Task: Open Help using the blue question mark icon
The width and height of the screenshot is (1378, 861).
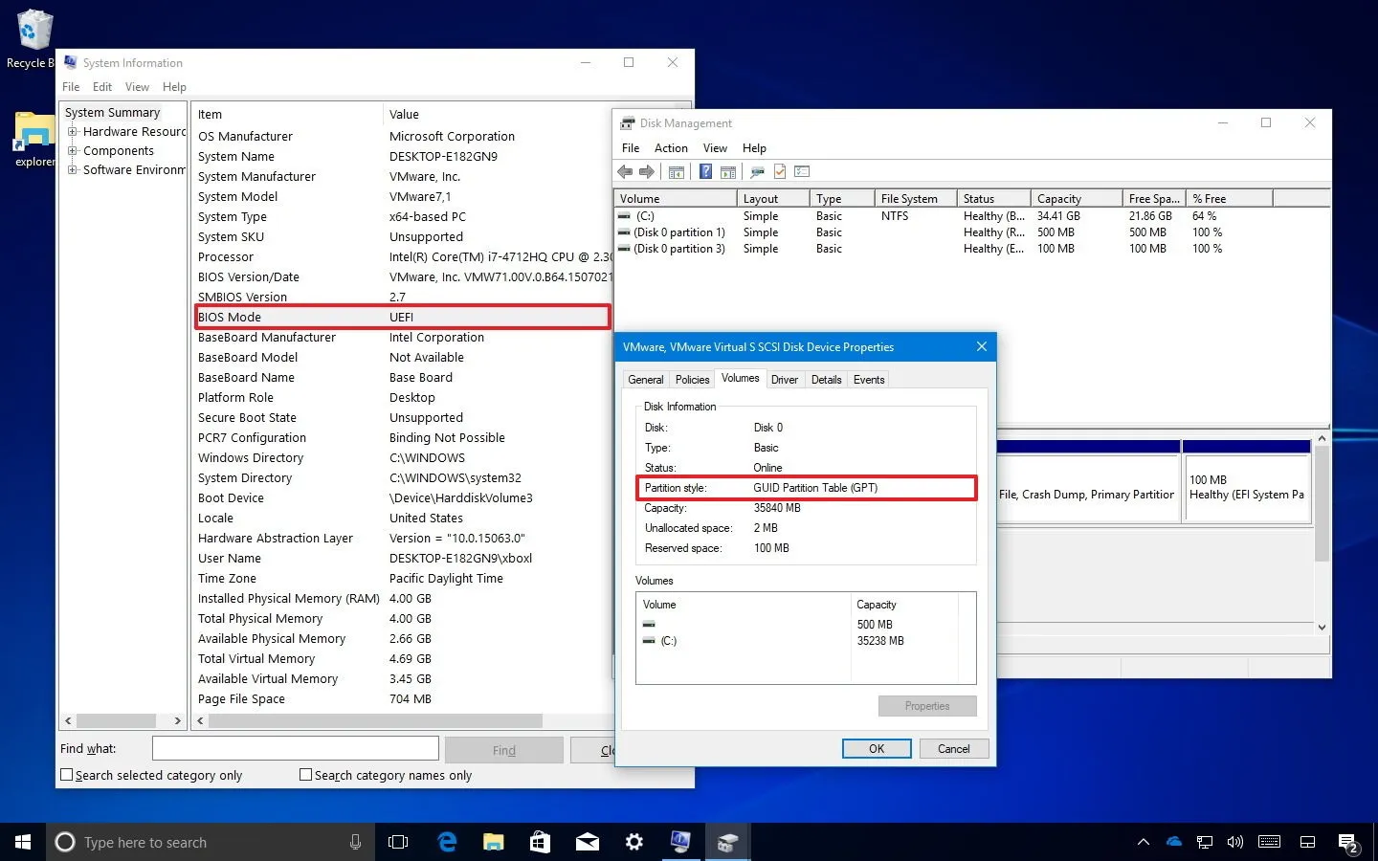Action: [705, 171]
